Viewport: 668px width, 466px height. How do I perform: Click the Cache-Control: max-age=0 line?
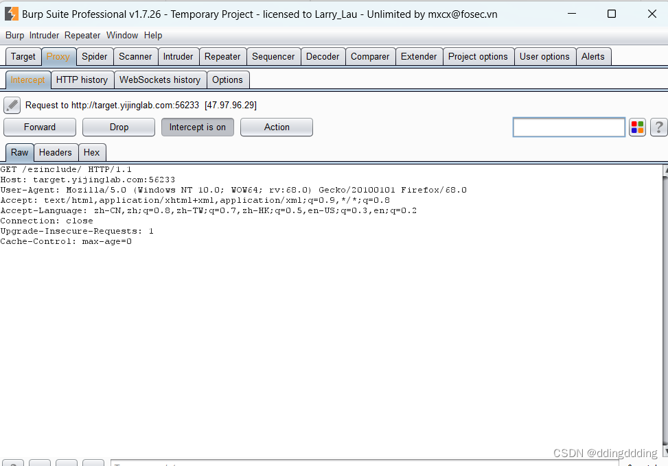pyautogui.click(x=66, y=241)
